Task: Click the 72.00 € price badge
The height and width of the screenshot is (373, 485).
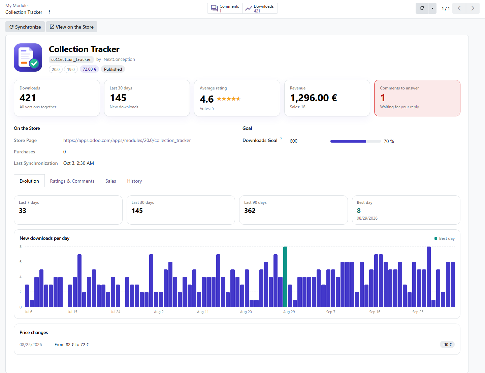Action: (x=89, y=69)
